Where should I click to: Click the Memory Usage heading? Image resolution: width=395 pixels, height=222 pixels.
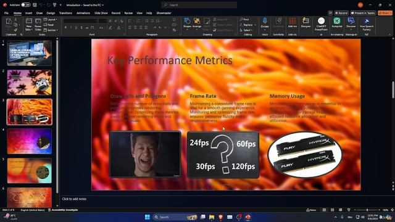click(287, 96)
